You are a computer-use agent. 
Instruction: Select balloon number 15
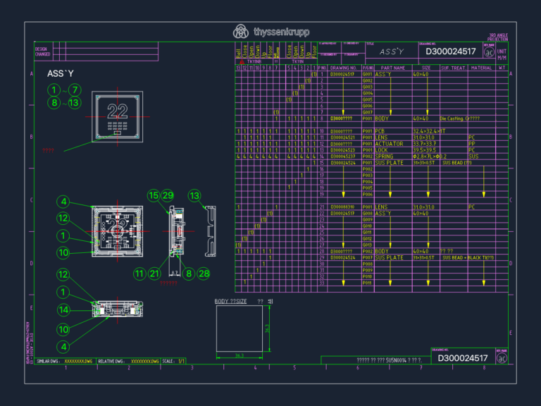click(x=154, y=195)
